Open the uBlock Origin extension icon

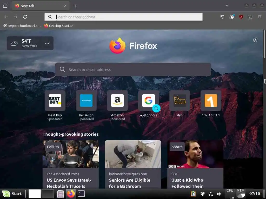[x=241, y=17]
